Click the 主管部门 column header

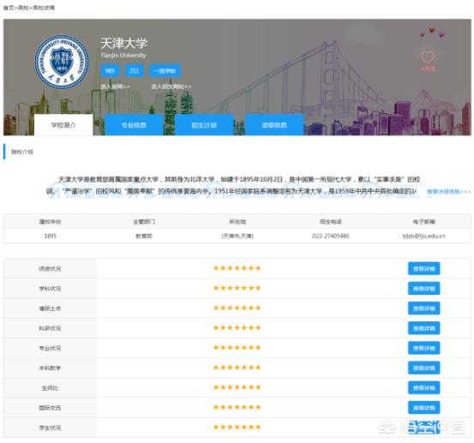(144, 222)
